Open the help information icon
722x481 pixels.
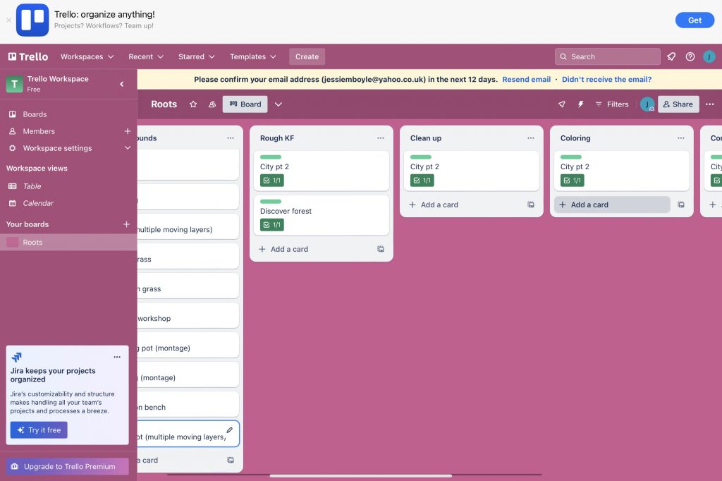coord(690,56)
